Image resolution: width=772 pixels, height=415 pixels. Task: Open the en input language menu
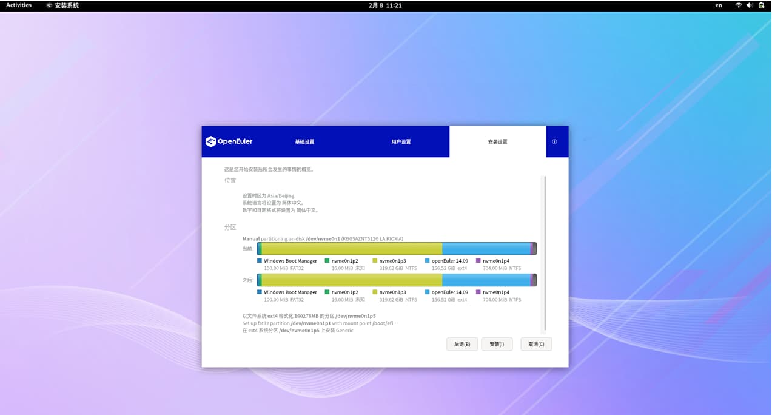(719, 5)
